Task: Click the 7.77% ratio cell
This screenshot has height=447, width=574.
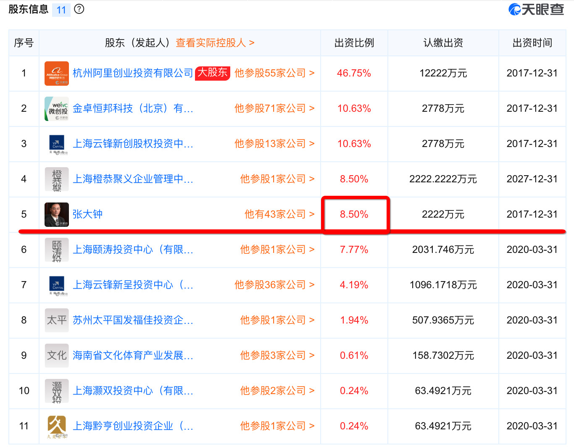Action: [x=354, y=250]
